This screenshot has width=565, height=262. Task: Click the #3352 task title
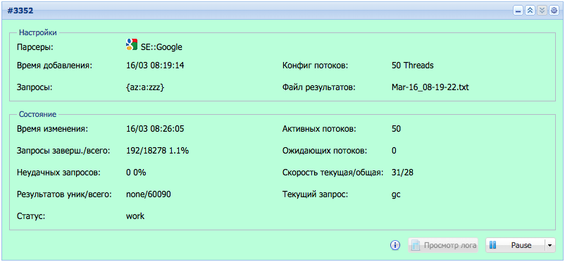(x=20, y=11)
